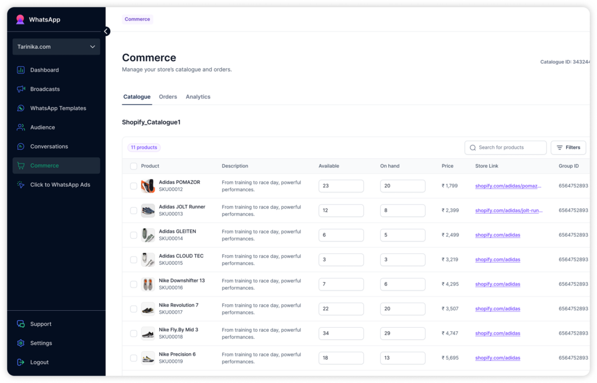Edit Available quantity for Adidas POMAZOR

point(341,186)
